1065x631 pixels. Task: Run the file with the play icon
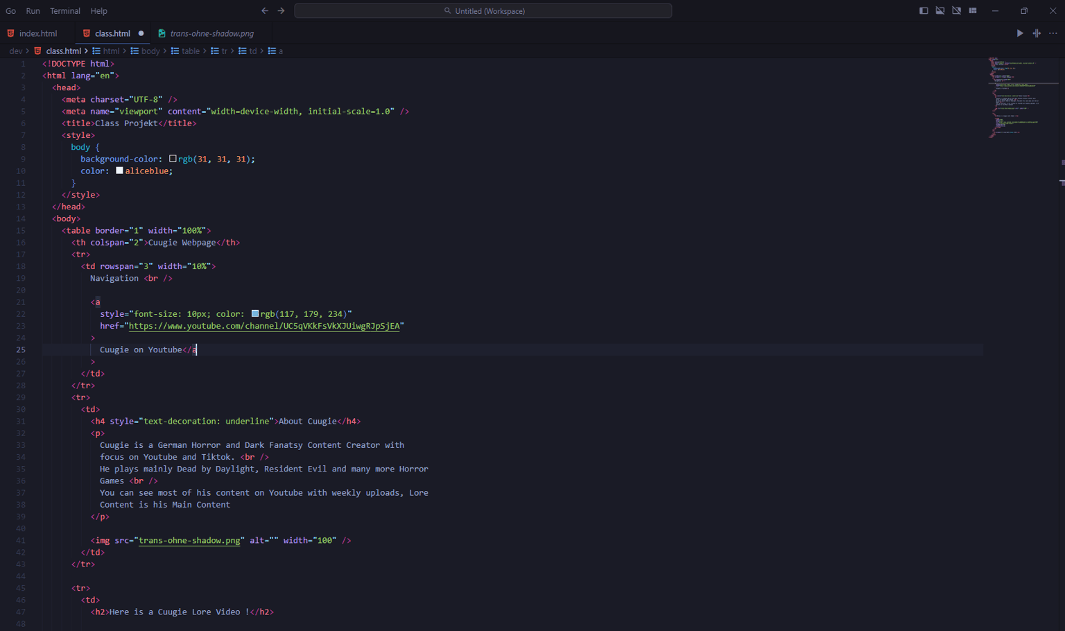point(1020,33)
